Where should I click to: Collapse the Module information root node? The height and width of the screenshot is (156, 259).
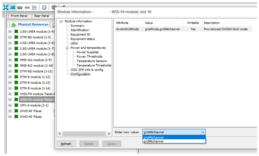tap(61, 21)
